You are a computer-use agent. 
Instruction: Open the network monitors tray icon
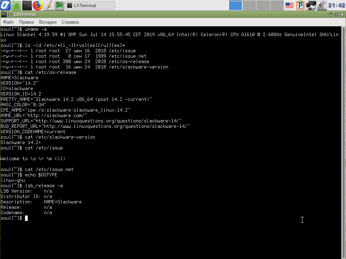click(x=311, y=5)
